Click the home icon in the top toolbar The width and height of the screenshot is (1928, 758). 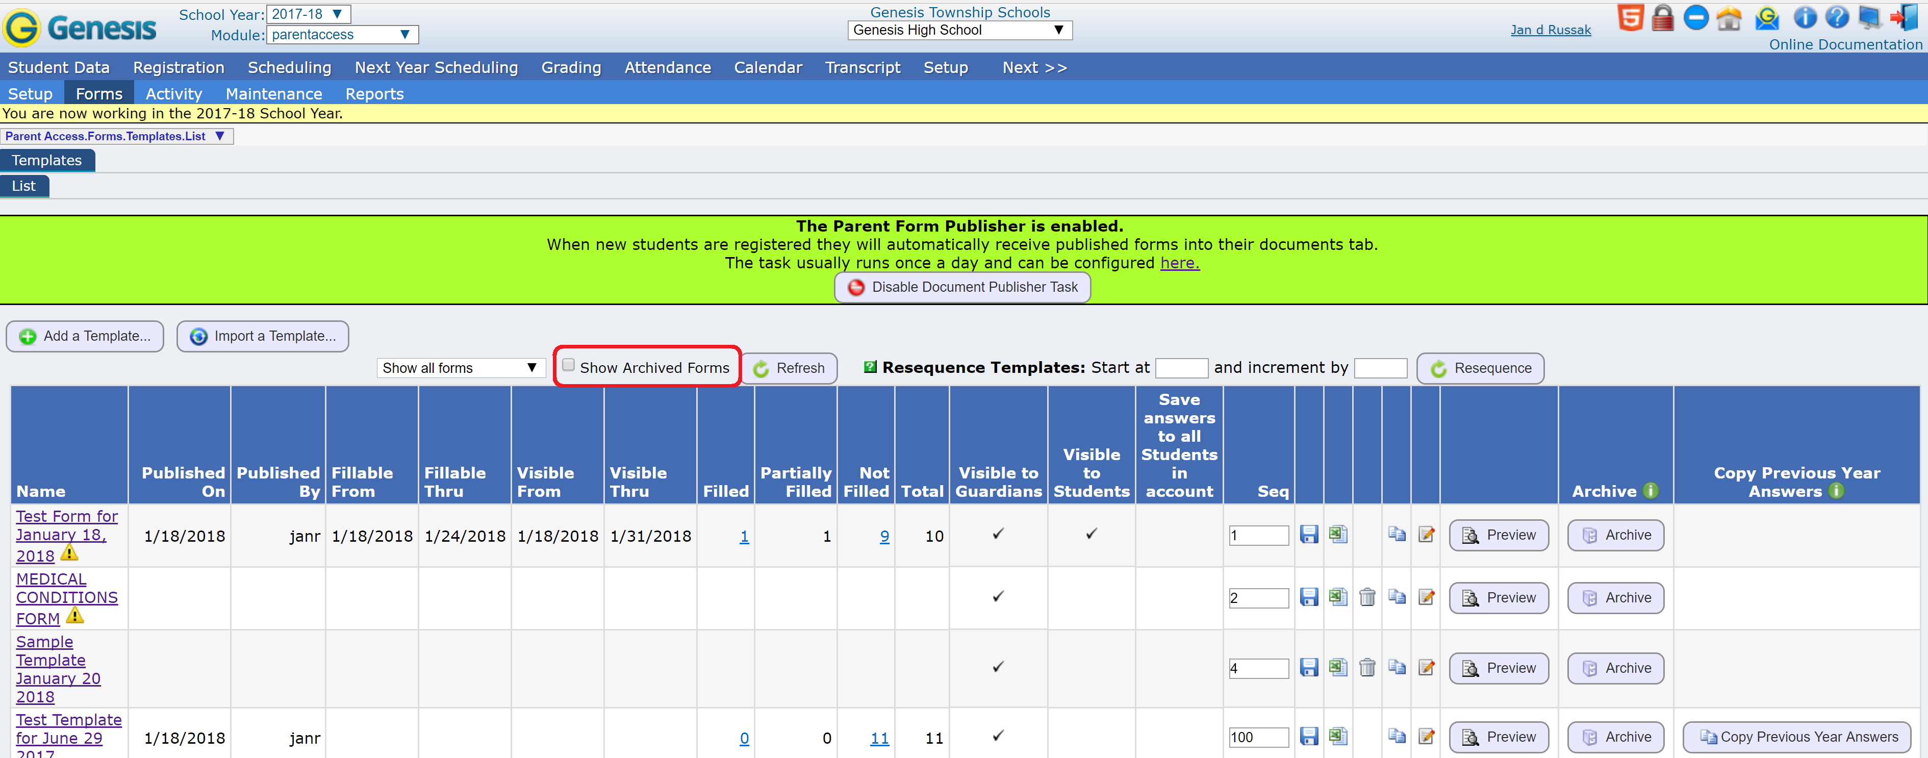1729,18
